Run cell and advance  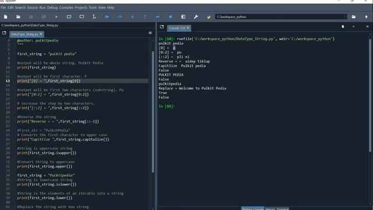pos(82,17)
